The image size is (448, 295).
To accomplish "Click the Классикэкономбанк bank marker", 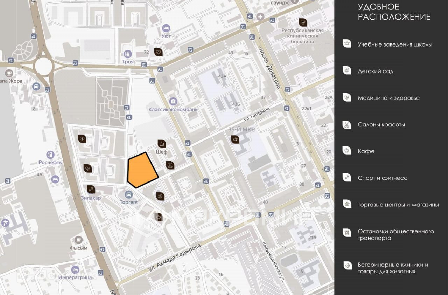I will click(173, 101).
